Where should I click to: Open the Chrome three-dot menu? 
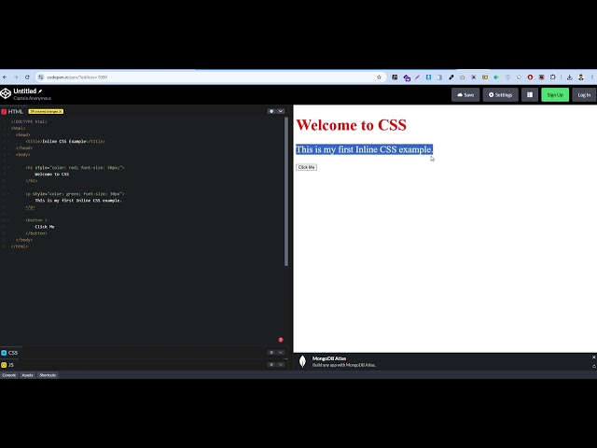pos(592,77)
